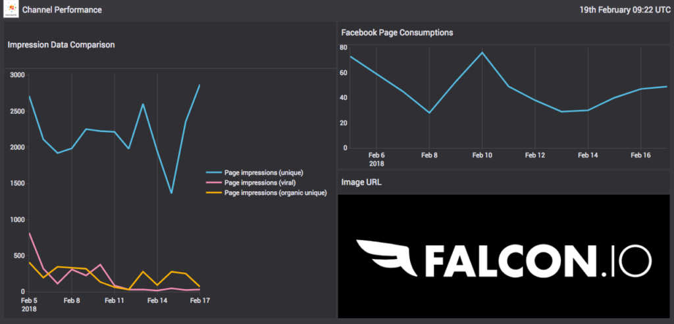
Task: Select the Facebook Page Consumptions panel title
Action: click(x=396, y=32)
